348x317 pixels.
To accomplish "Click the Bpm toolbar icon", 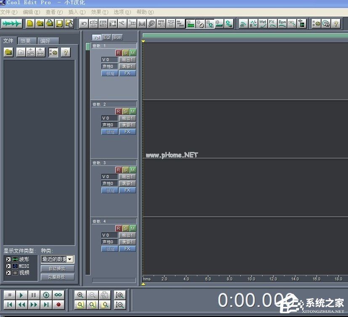I will point(282,24).
